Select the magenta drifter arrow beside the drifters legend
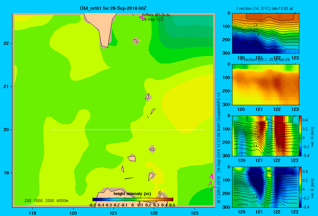This screenshot has width=318, height=216. (x=142, y=17)
